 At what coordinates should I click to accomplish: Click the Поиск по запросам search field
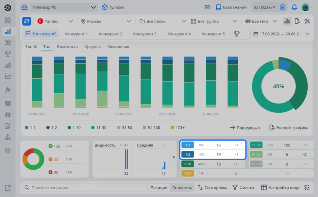(x=84, y=188)
